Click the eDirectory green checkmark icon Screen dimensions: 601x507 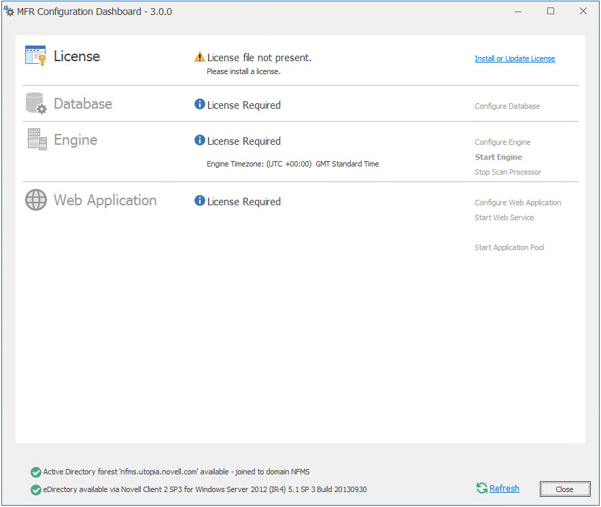(36, 489)
